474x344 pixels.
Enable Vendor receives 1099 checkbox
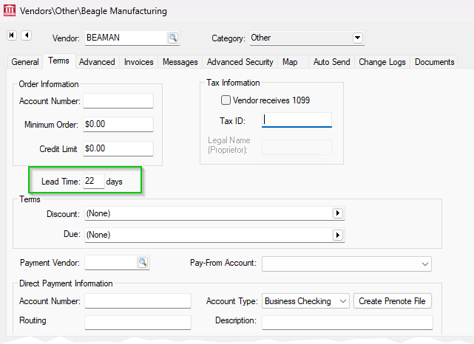tap(226, 100)
